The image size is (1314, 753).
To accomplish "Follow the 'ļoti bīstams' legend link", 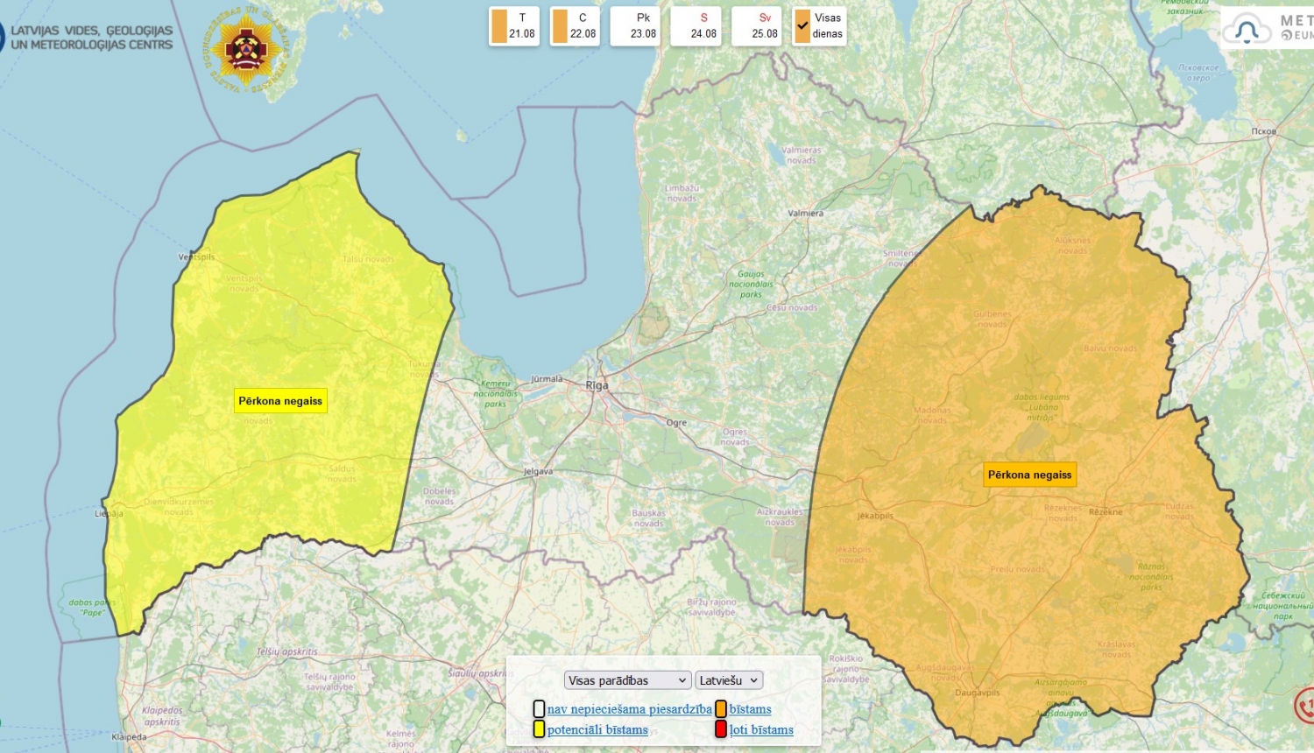I will tap(761, 729).
